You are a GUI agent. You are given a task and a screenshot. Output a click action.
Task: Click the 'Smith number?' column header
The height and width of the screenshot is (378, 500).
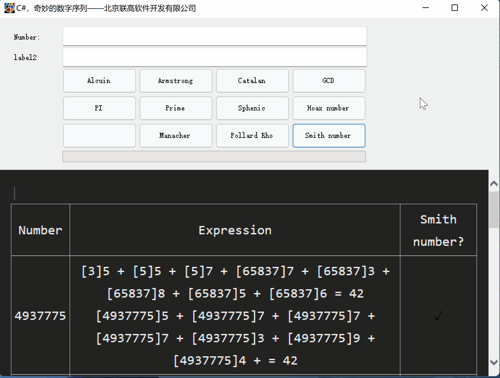438,230
